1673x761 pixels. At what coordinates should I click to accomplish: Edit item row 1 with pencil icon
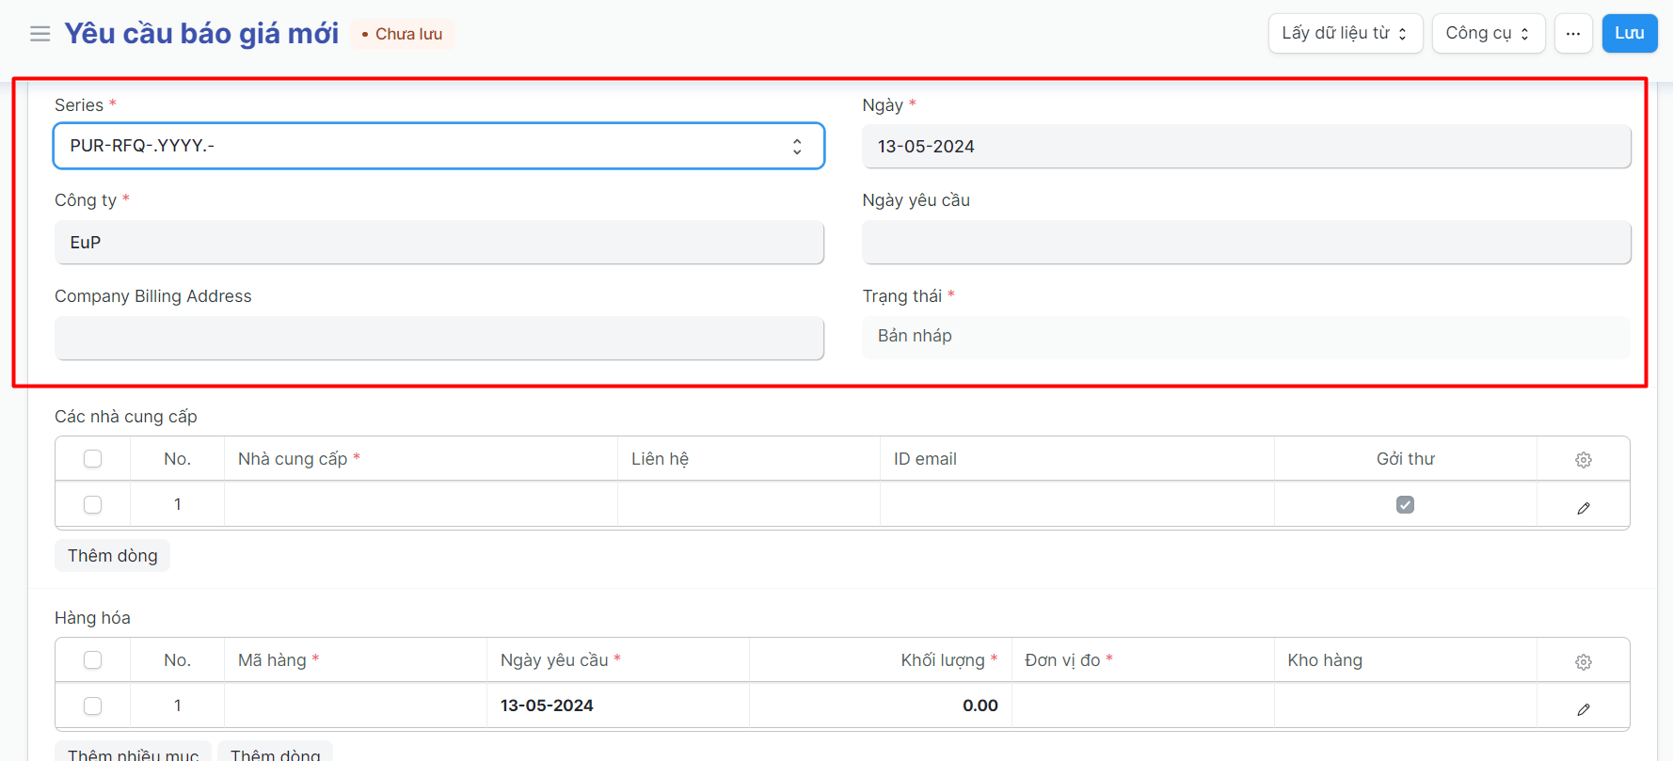[x=1583, y=709]
